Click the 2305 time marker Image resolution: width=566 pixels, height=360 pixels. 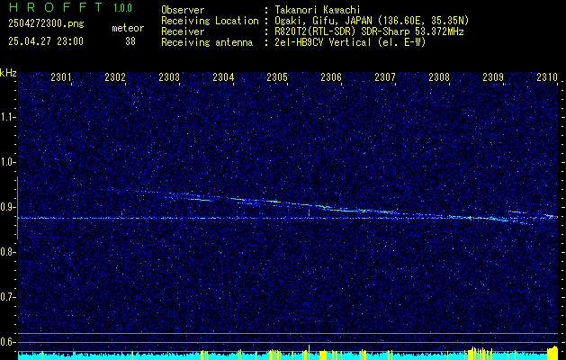(x=277, y=76)
